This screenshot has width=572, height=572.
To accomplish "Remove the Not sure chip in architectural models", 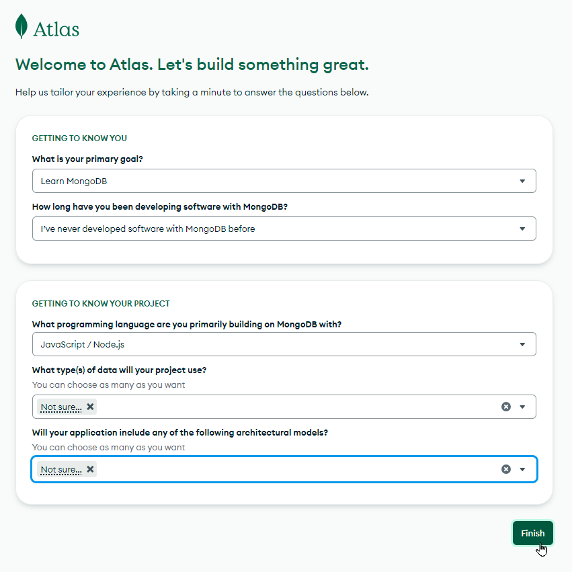I will point(90,468).
